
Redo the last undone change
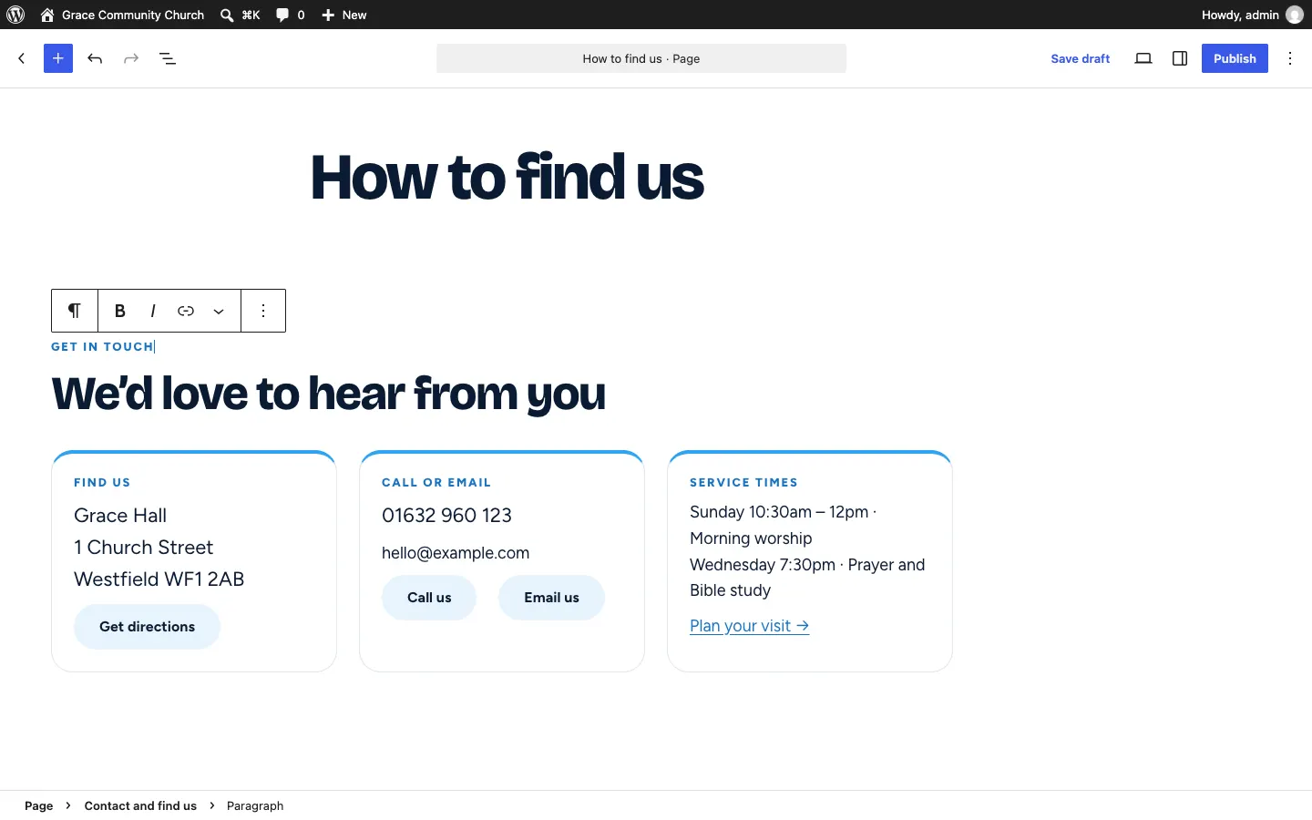(131, 58)
